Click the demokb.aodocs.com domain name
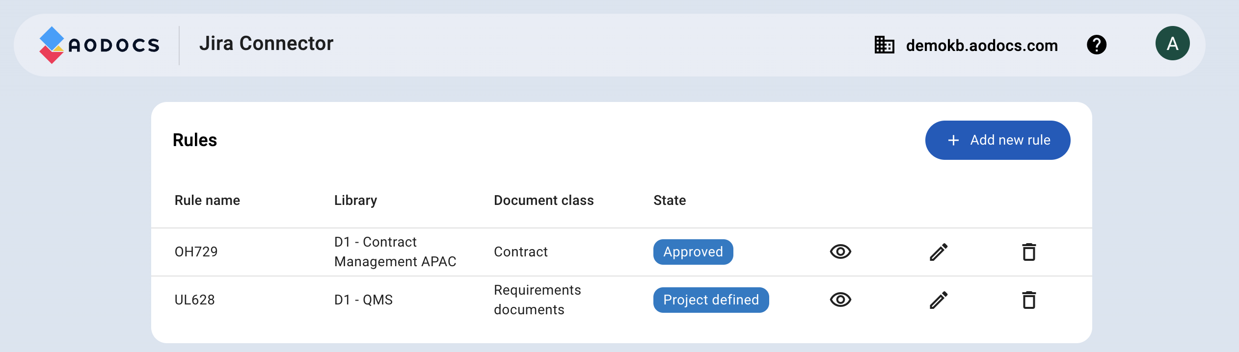Viewport: 1239px width, 352px height. click(x=982, y=46)
